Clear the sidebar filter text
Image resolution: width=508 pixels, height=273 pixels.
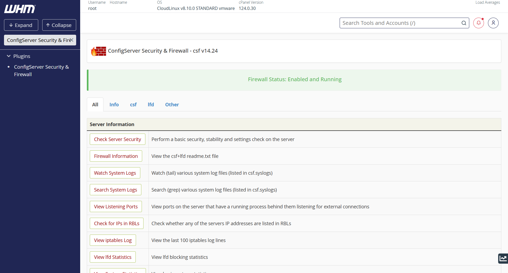72,40
